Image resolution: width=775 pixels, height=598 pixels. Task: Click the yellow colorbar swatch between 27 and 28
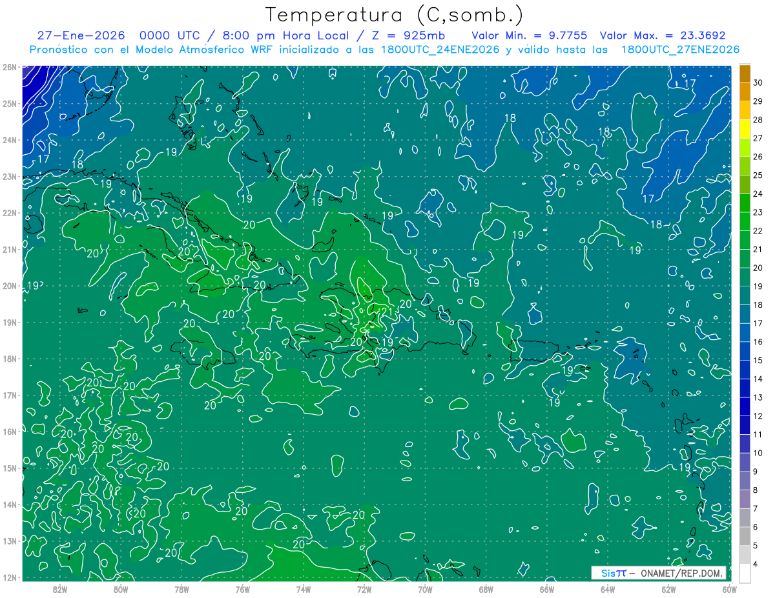click(x=745, y=129)
